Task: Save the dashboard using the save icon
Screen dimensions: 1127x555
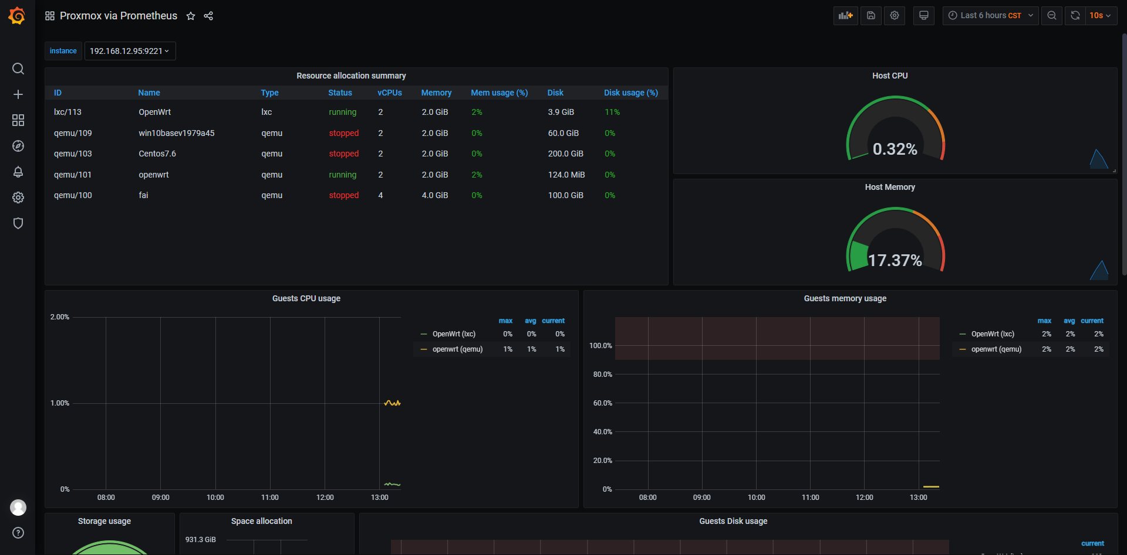Action: (x=870, y=16)
